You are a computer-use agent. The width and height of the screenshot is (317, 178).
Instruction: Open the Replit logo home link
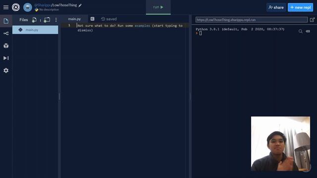tap(16, 7)
